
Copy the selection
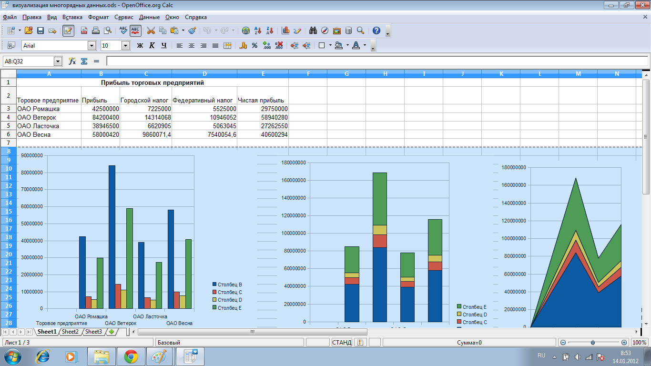coord(163,30)
